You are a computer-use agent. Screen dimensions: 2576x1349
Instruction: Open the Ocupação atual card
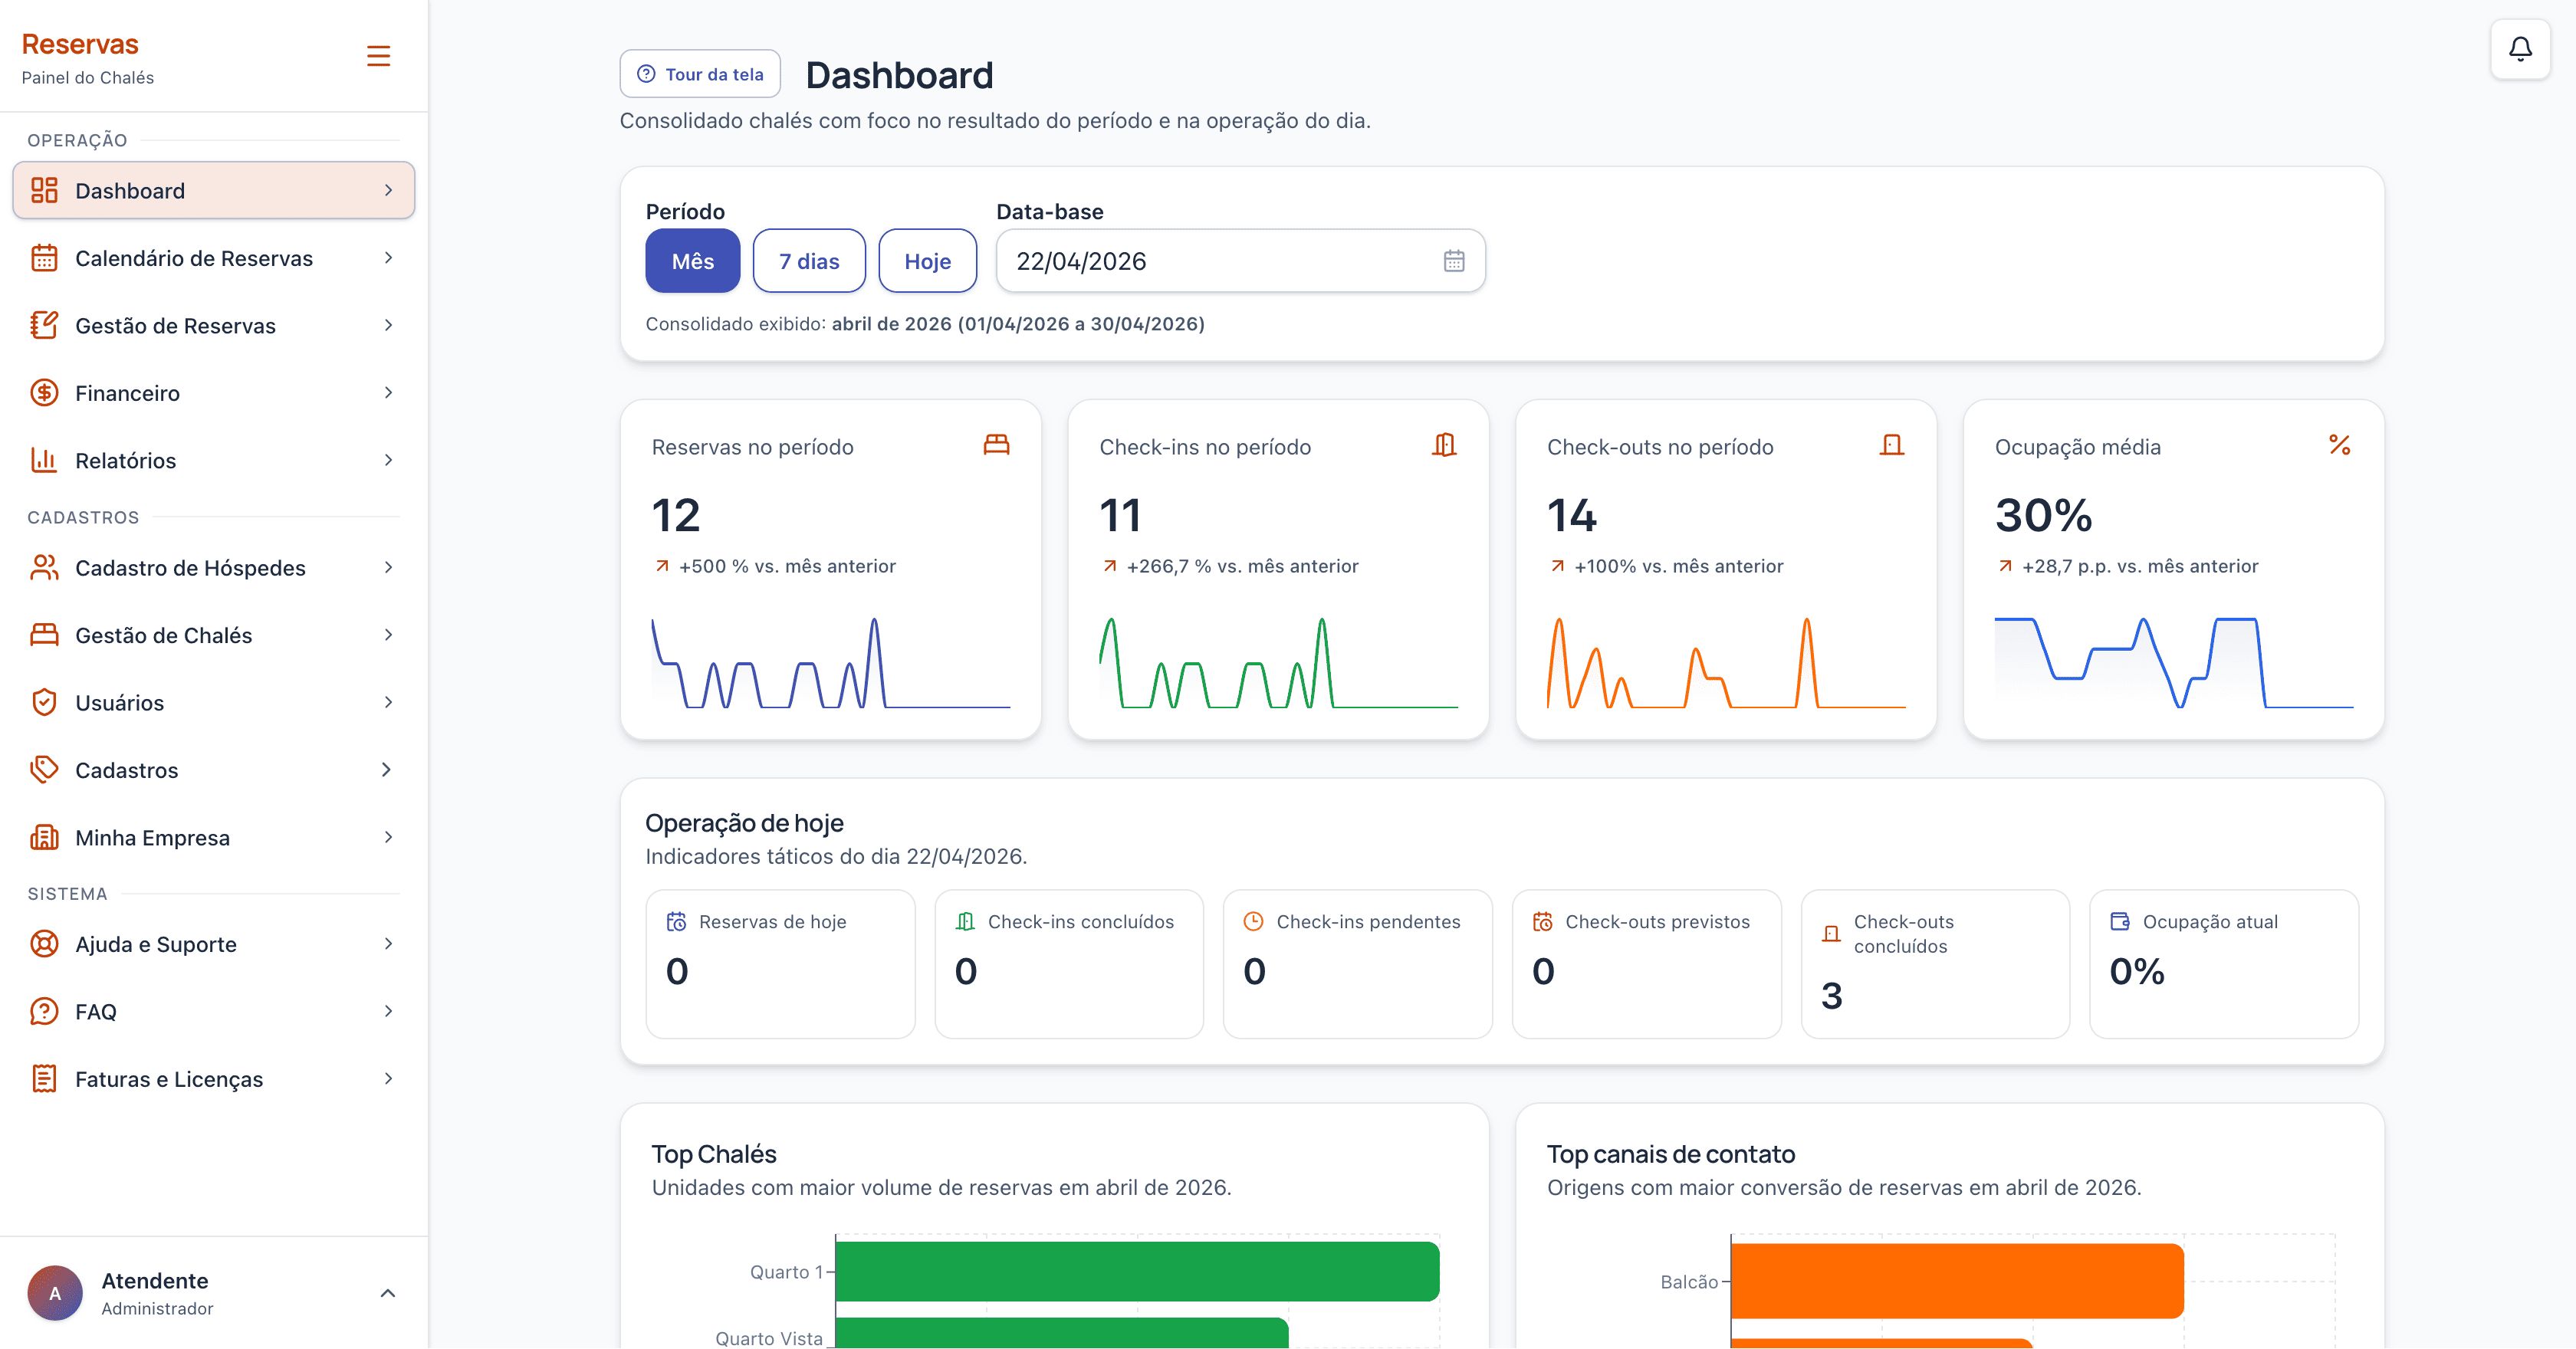pyautogui.click(x=2223, y=964)
